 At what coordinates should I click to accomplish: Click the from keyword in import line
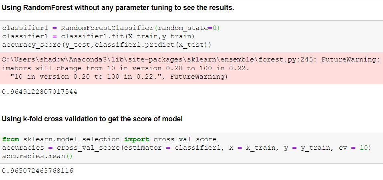11,139
